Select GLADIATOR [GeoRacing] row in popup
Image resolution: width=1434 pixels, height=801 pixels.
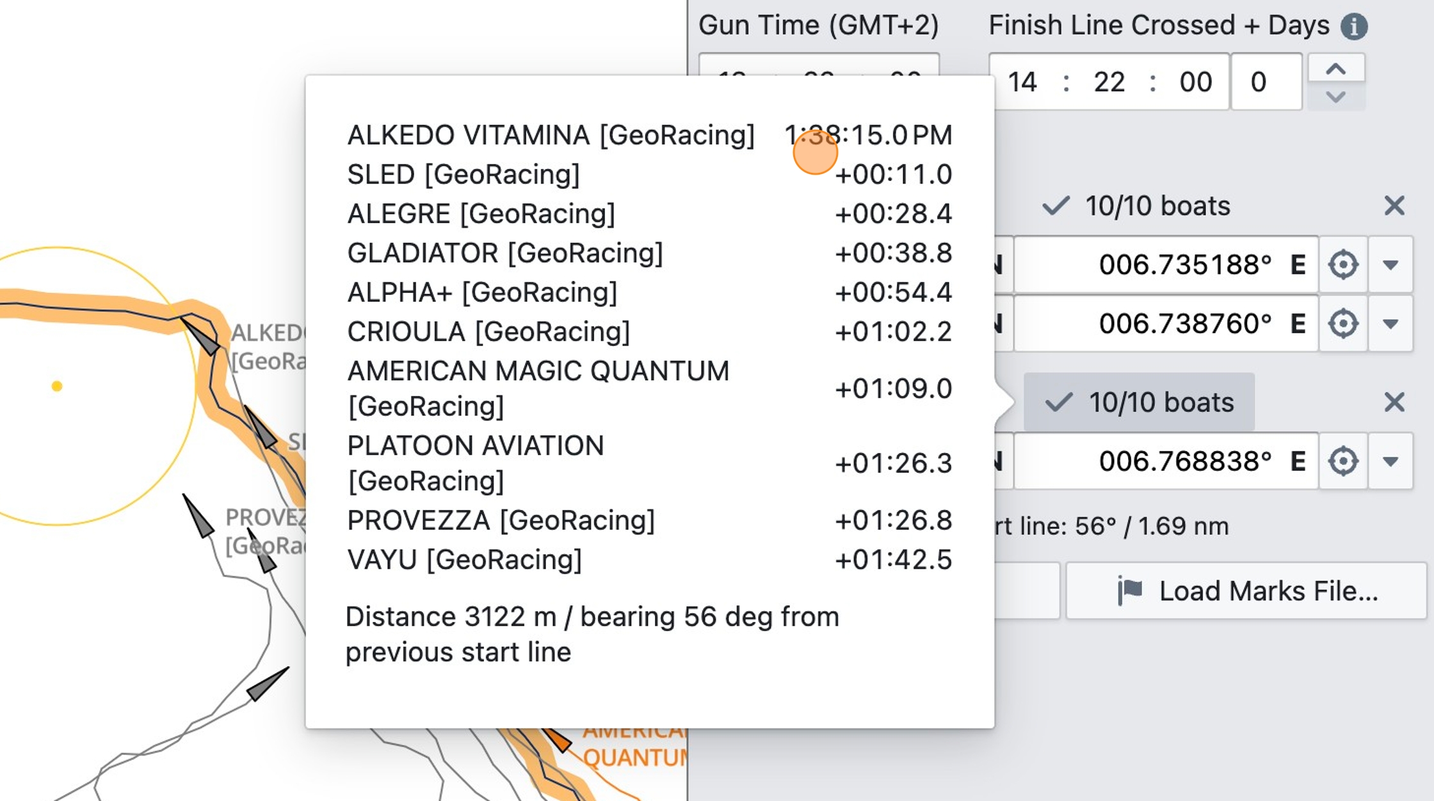pos(650,253)
